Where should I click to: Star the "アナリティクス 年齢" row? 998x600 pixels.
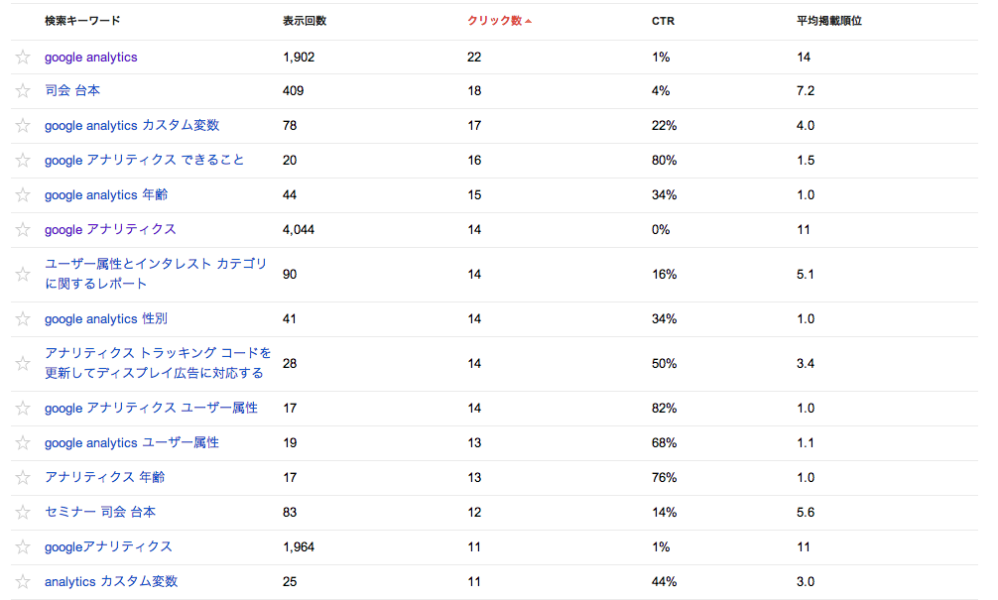click(23, 477)
